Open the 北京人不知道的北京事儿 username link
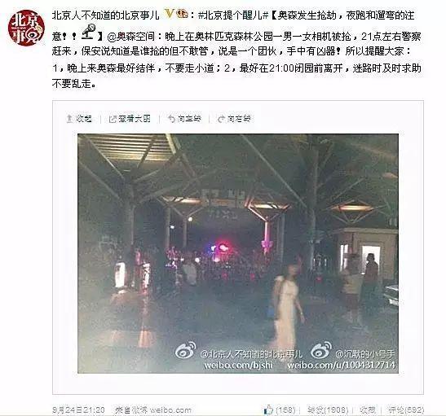The image size is (446, 416). click(x=105, y=15)
